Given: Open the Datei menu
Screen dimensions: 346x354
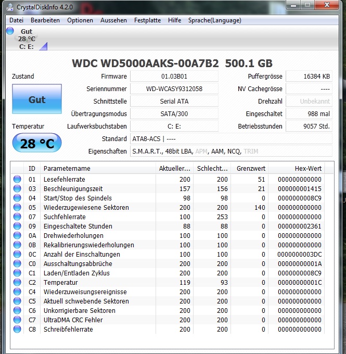Looking at the screenshot, I should coord(16,20).
